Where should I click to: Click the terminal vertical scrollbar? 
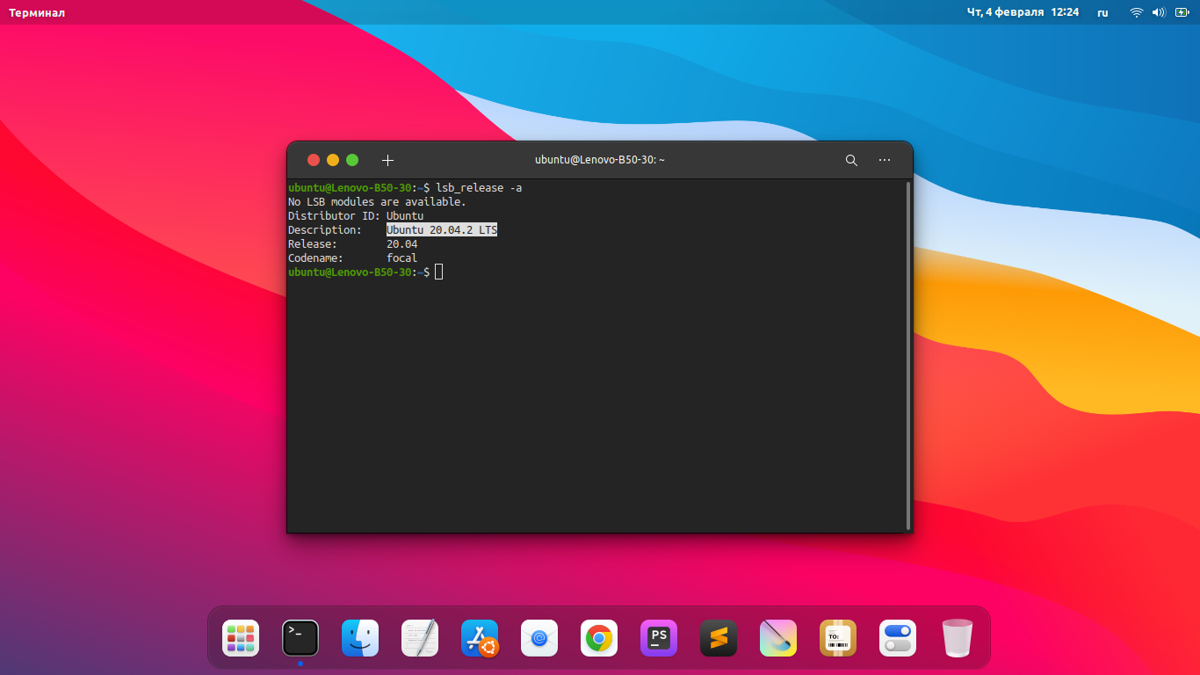tap(908, 355)
